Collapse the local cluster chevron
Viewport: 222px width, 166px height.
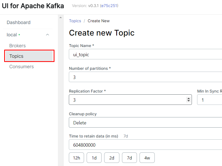(x=47, y=35)
